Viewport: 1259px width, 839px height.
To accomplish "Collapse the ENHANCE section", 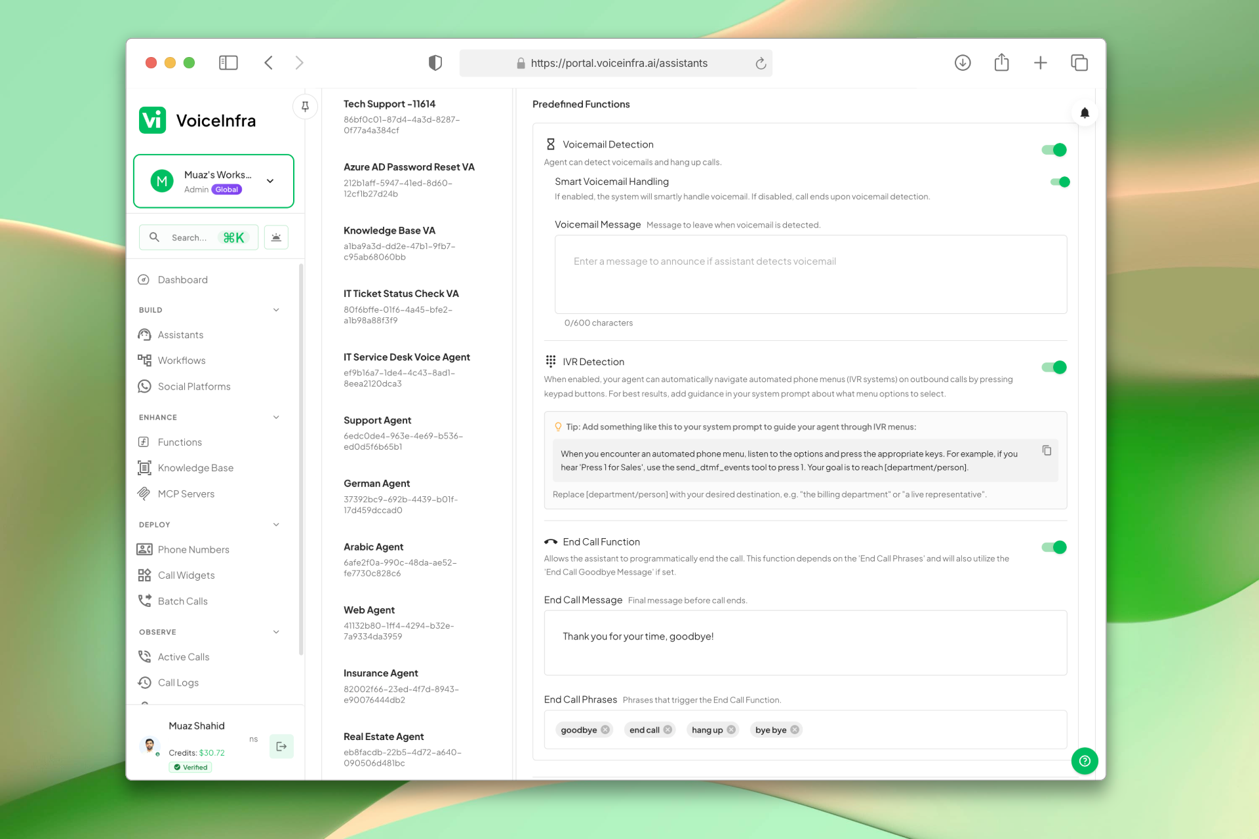I will click(x=276, y=418).
